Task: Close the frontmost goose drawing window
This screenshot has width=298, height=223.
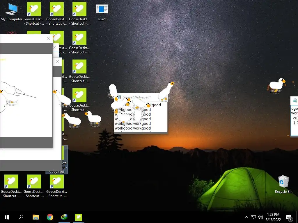Action: [x=48, y=39]
